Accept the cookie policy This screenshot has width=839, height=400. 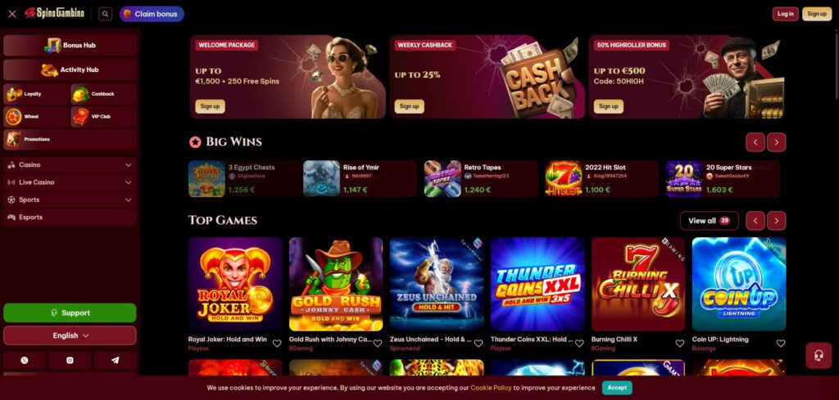click(617, 388)
